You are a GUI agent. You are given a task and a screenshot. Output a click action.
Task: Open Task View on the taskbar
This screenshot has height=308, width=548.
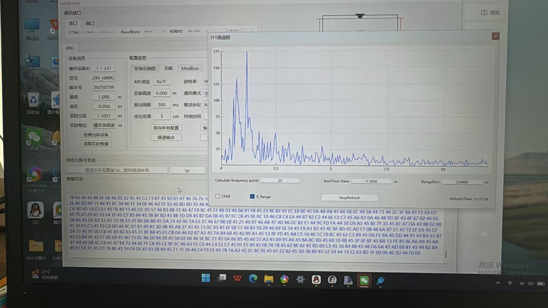[222, 278]
